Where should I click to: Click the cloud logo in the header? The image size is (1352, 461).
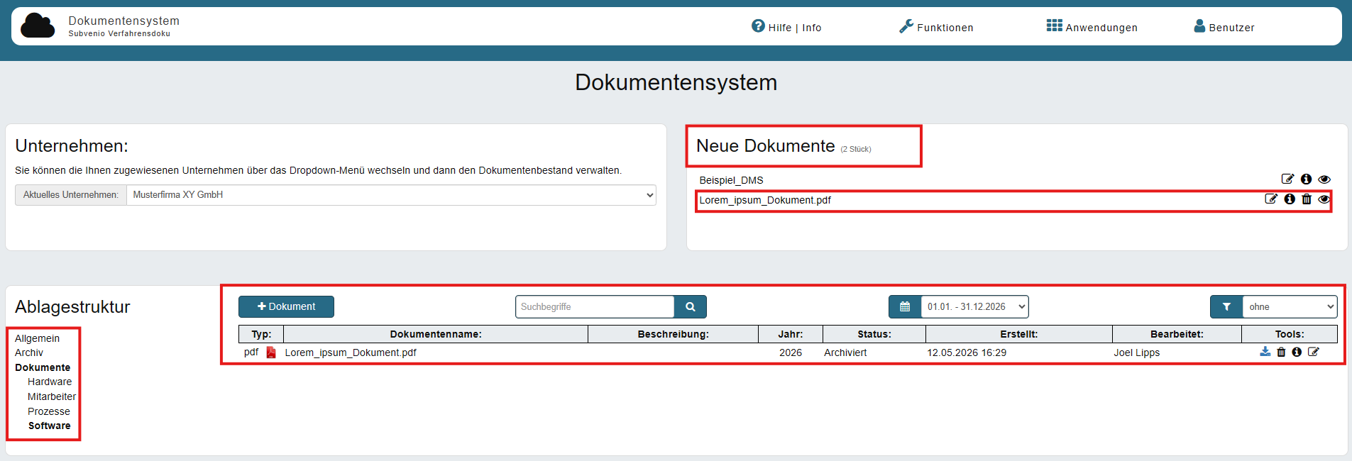(38, 26)
